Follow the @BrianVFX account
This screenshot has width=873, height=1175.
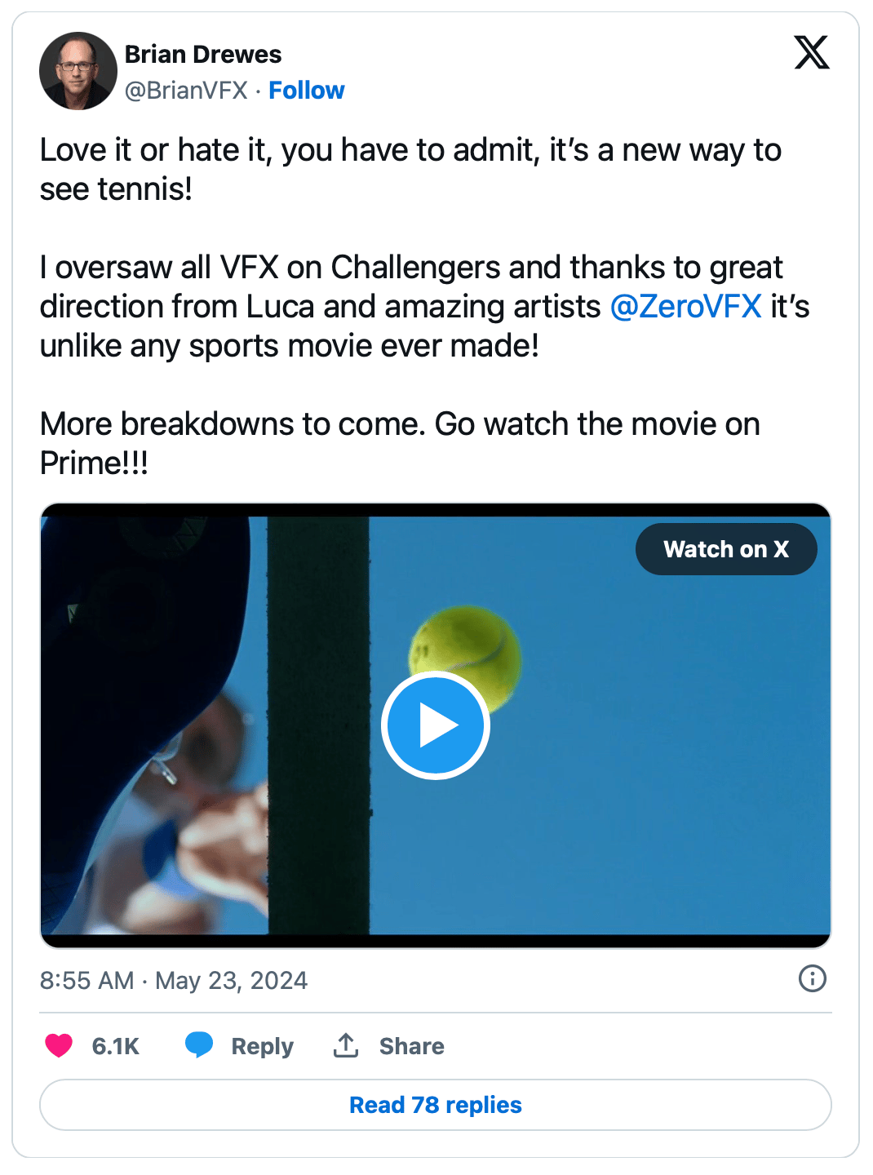coord(306,91)
